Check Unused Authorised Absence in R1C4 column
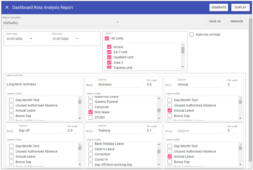This screenshot has width=253, height=170. (170, 151)
